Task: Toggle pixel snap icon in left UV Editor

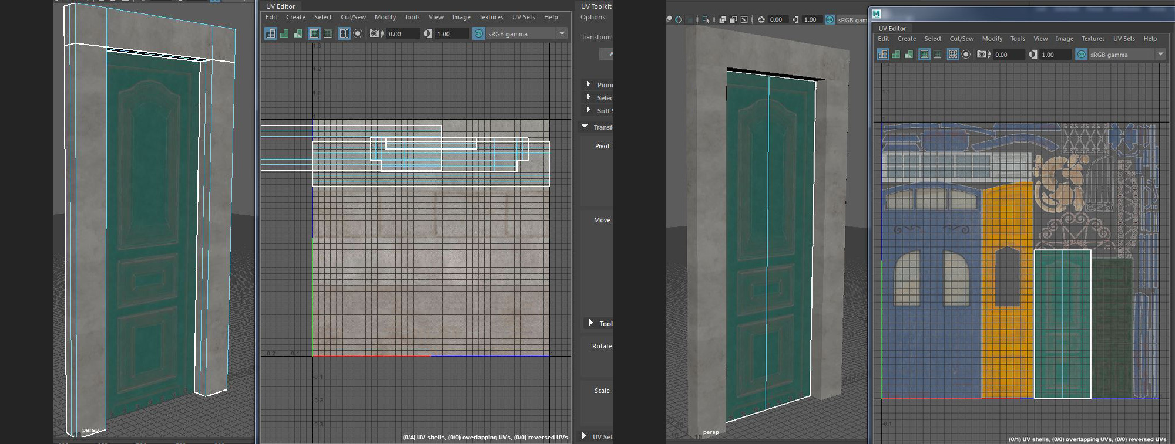Action: tap(358, 33)
